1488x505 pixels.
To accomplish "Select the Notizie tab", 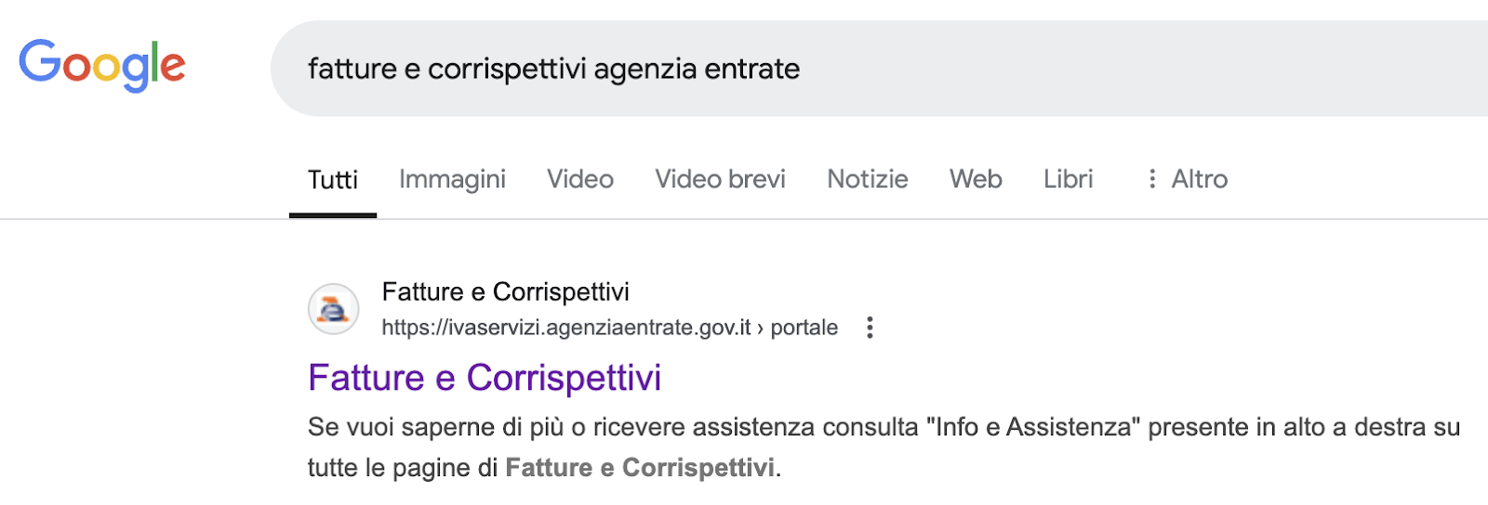I will (868, 179).
